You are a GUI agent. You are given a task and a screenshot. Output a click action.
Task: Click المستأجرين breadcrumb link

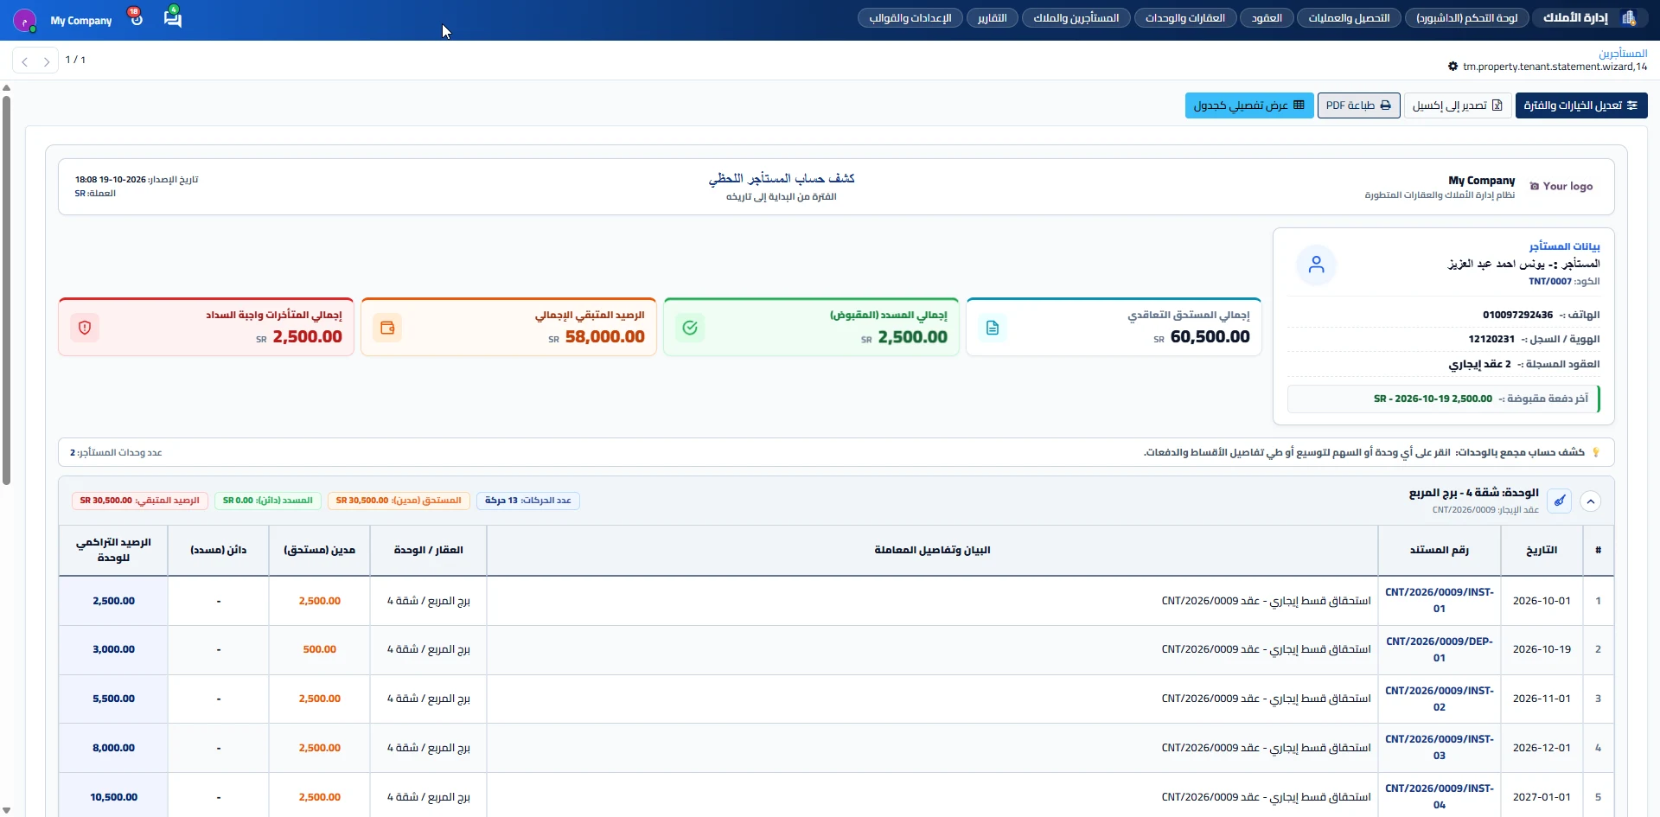click(x=1623, y=54)
